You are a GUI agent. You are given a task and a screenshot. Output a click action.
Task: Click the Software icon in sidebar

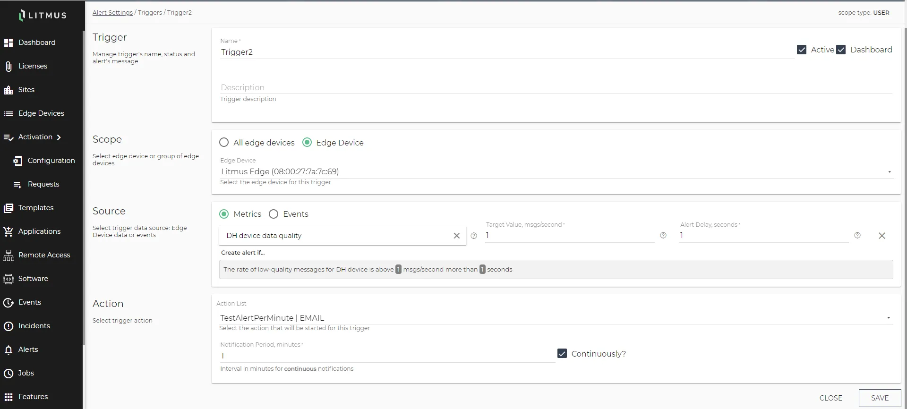pos(9,279)
